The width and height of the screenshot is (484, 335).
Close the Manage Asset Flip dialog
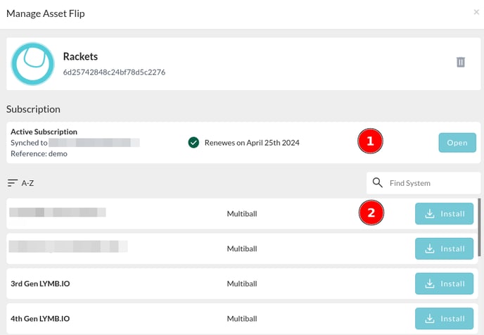[476, 12]
